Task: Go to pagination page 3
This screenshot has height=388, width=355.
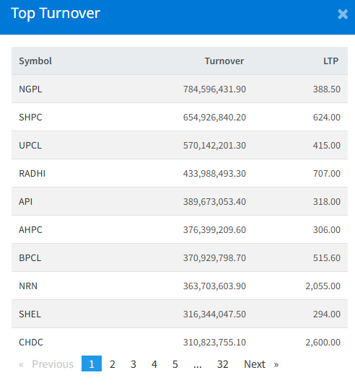Action: pyautogui.click(x=133, y=364)
